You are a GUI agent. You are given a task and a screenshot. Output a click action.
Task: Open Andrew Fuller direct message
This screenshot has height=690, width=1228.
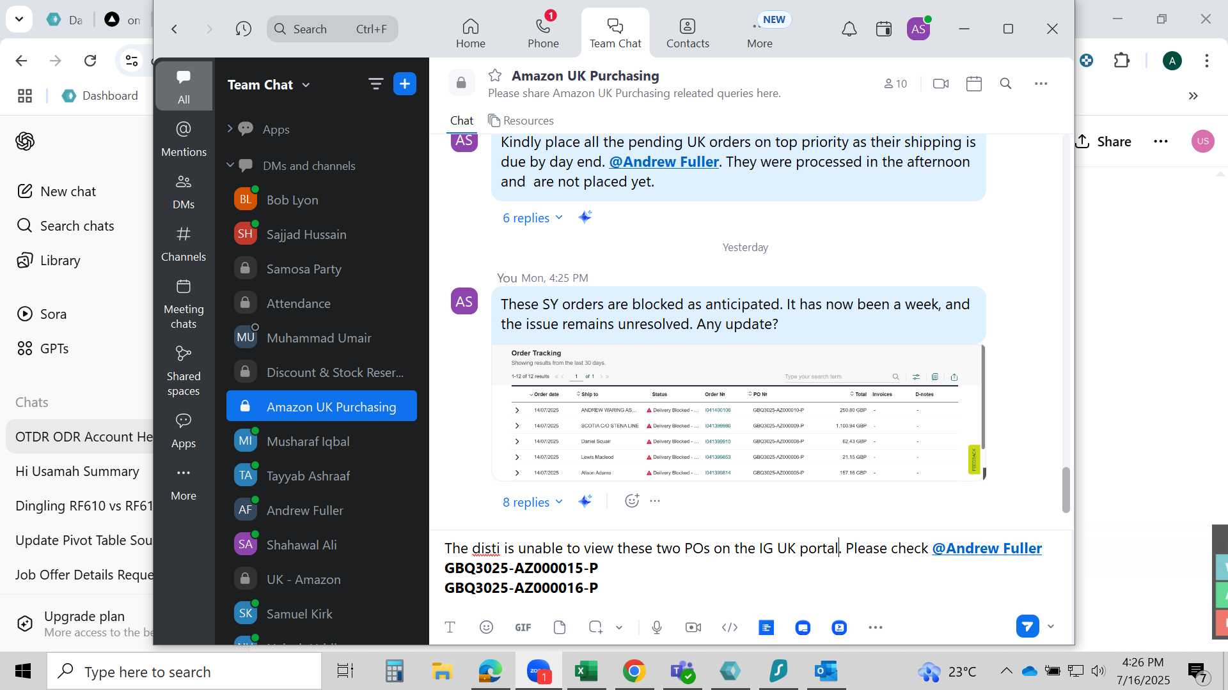[x=321, y=510]
